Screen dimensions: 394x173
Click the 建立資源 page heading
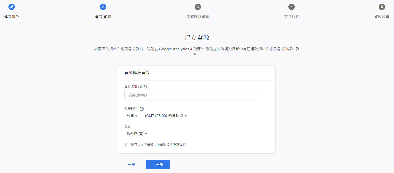197,38
